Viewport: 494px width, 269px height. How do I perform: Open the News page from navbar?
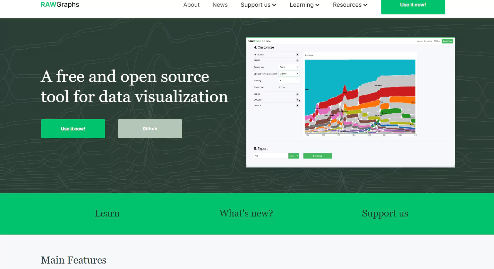[x=220, y=5]
